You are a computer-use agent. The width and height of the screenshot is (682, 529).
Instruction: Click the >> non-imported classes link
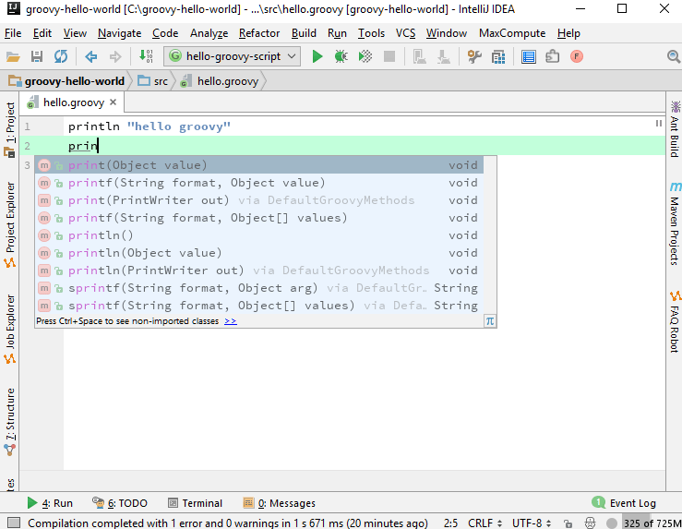231,321
